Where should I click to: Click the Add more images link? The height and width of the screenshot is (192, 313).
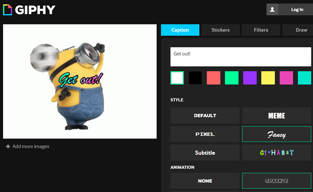coord(31,146)
